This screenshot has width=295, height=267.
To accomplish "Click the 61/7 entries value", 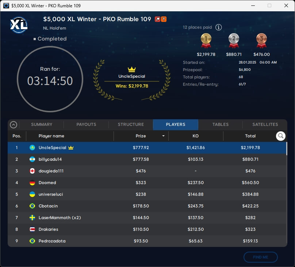I will (242, 84).
